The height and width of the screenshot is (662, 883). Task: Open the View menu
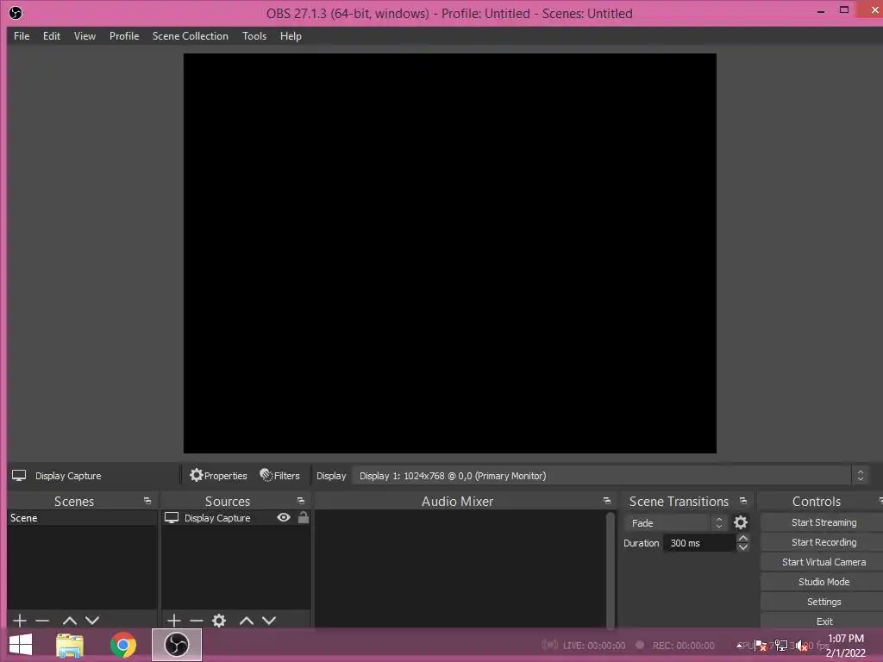(85, 36)
